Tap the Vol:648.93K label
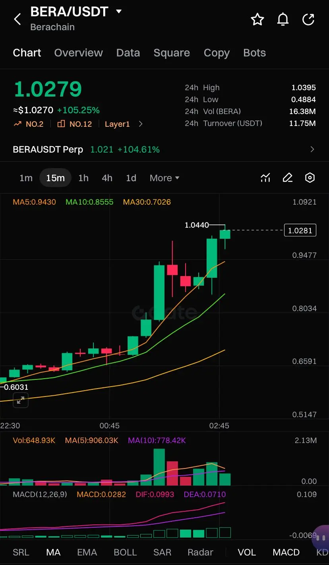 click(x=34, y=440)
